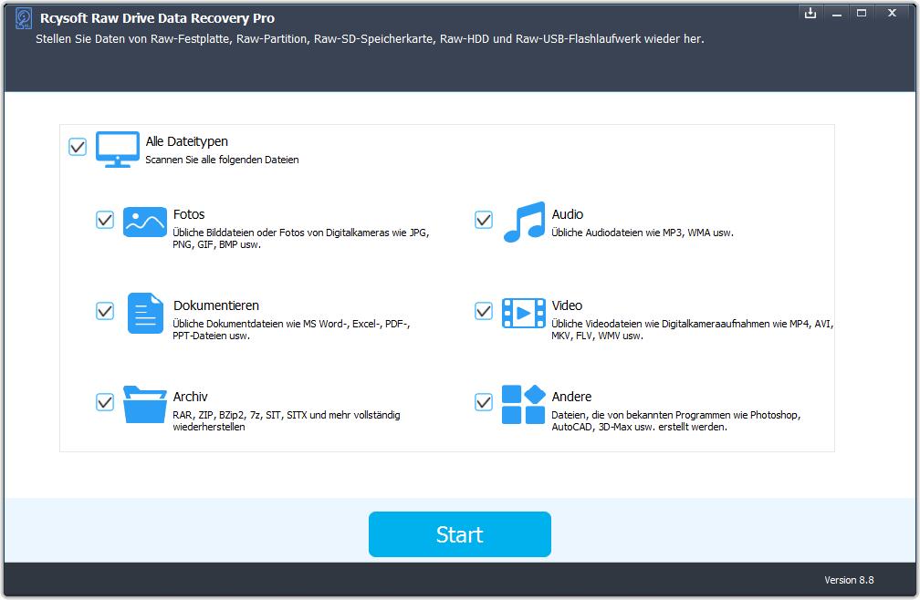Click the Dokumentieren document icon
The width and height of the screenshot is (920, 600).
pos(145,313)
